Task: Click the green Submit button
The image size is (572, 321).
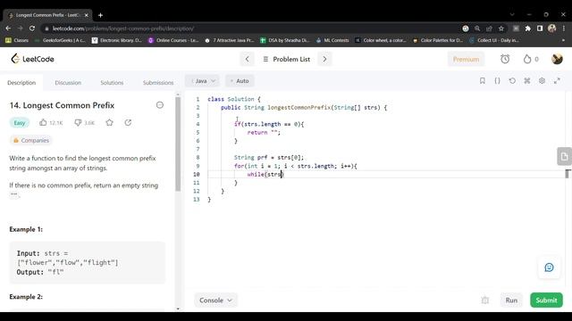Action: [x=546, y=300]
